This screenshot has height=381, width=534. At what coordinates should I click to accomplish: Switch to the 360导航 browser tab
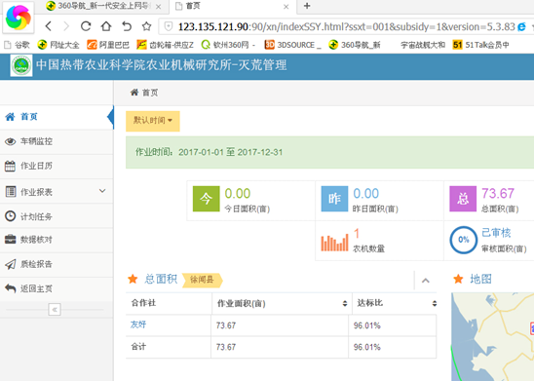[x=103, y=6]
